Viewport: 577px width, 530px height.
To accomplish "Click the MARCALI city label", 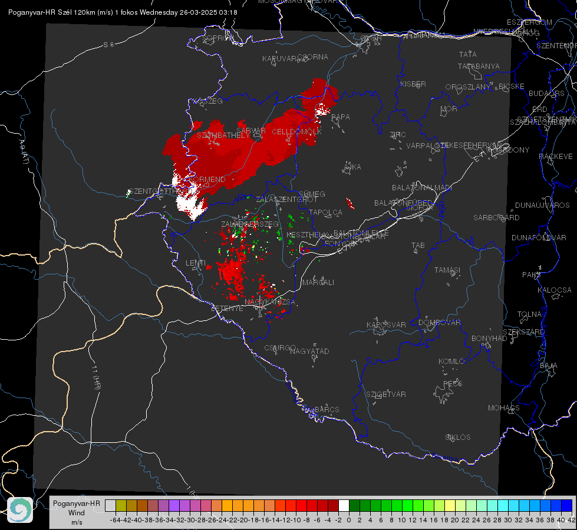I will (x=318, y=283).
